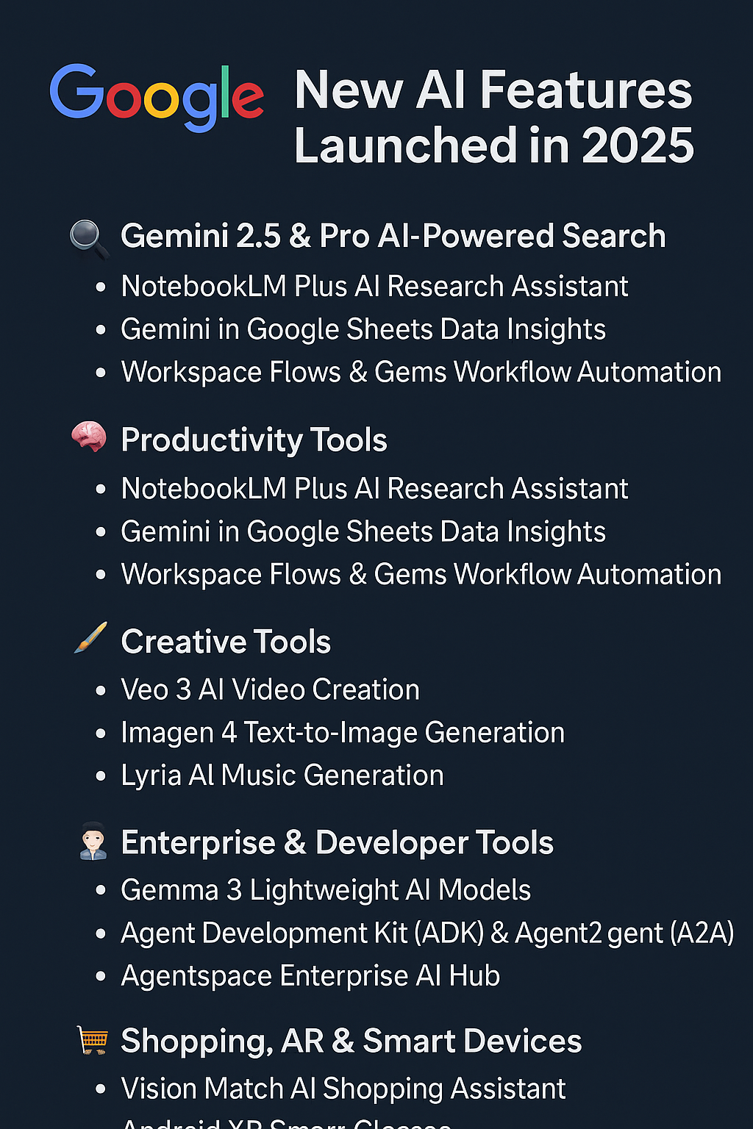Screen dimensions: 753x1129
Task: Click the shopping cart icon
Action: click(93, 1040)
